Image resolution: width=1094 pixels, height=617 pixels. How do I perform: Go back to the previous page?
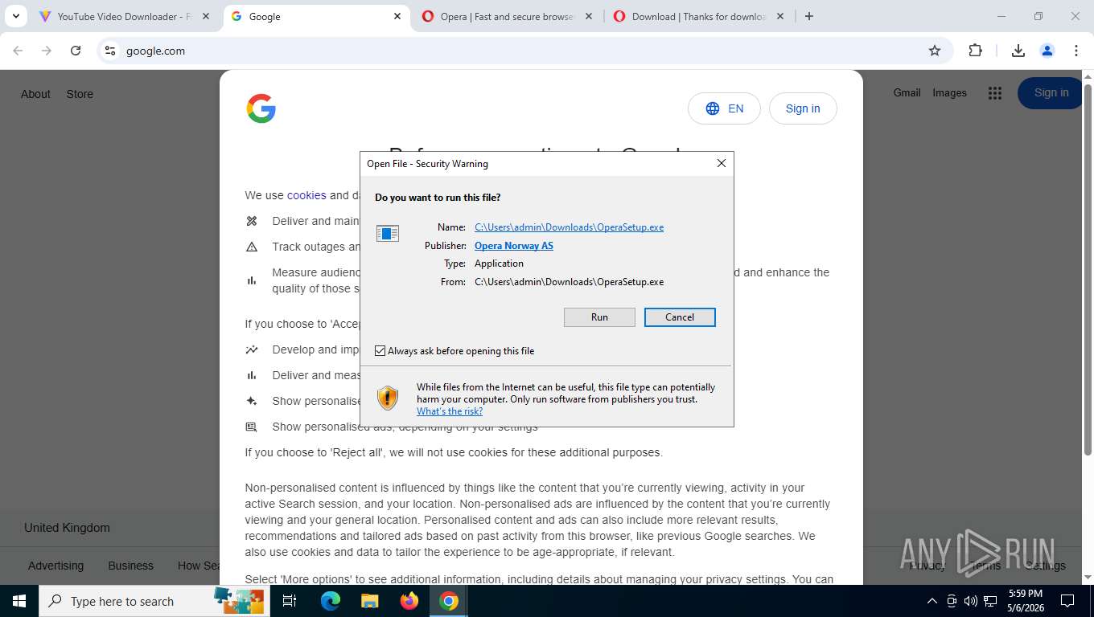click(18, 51)
